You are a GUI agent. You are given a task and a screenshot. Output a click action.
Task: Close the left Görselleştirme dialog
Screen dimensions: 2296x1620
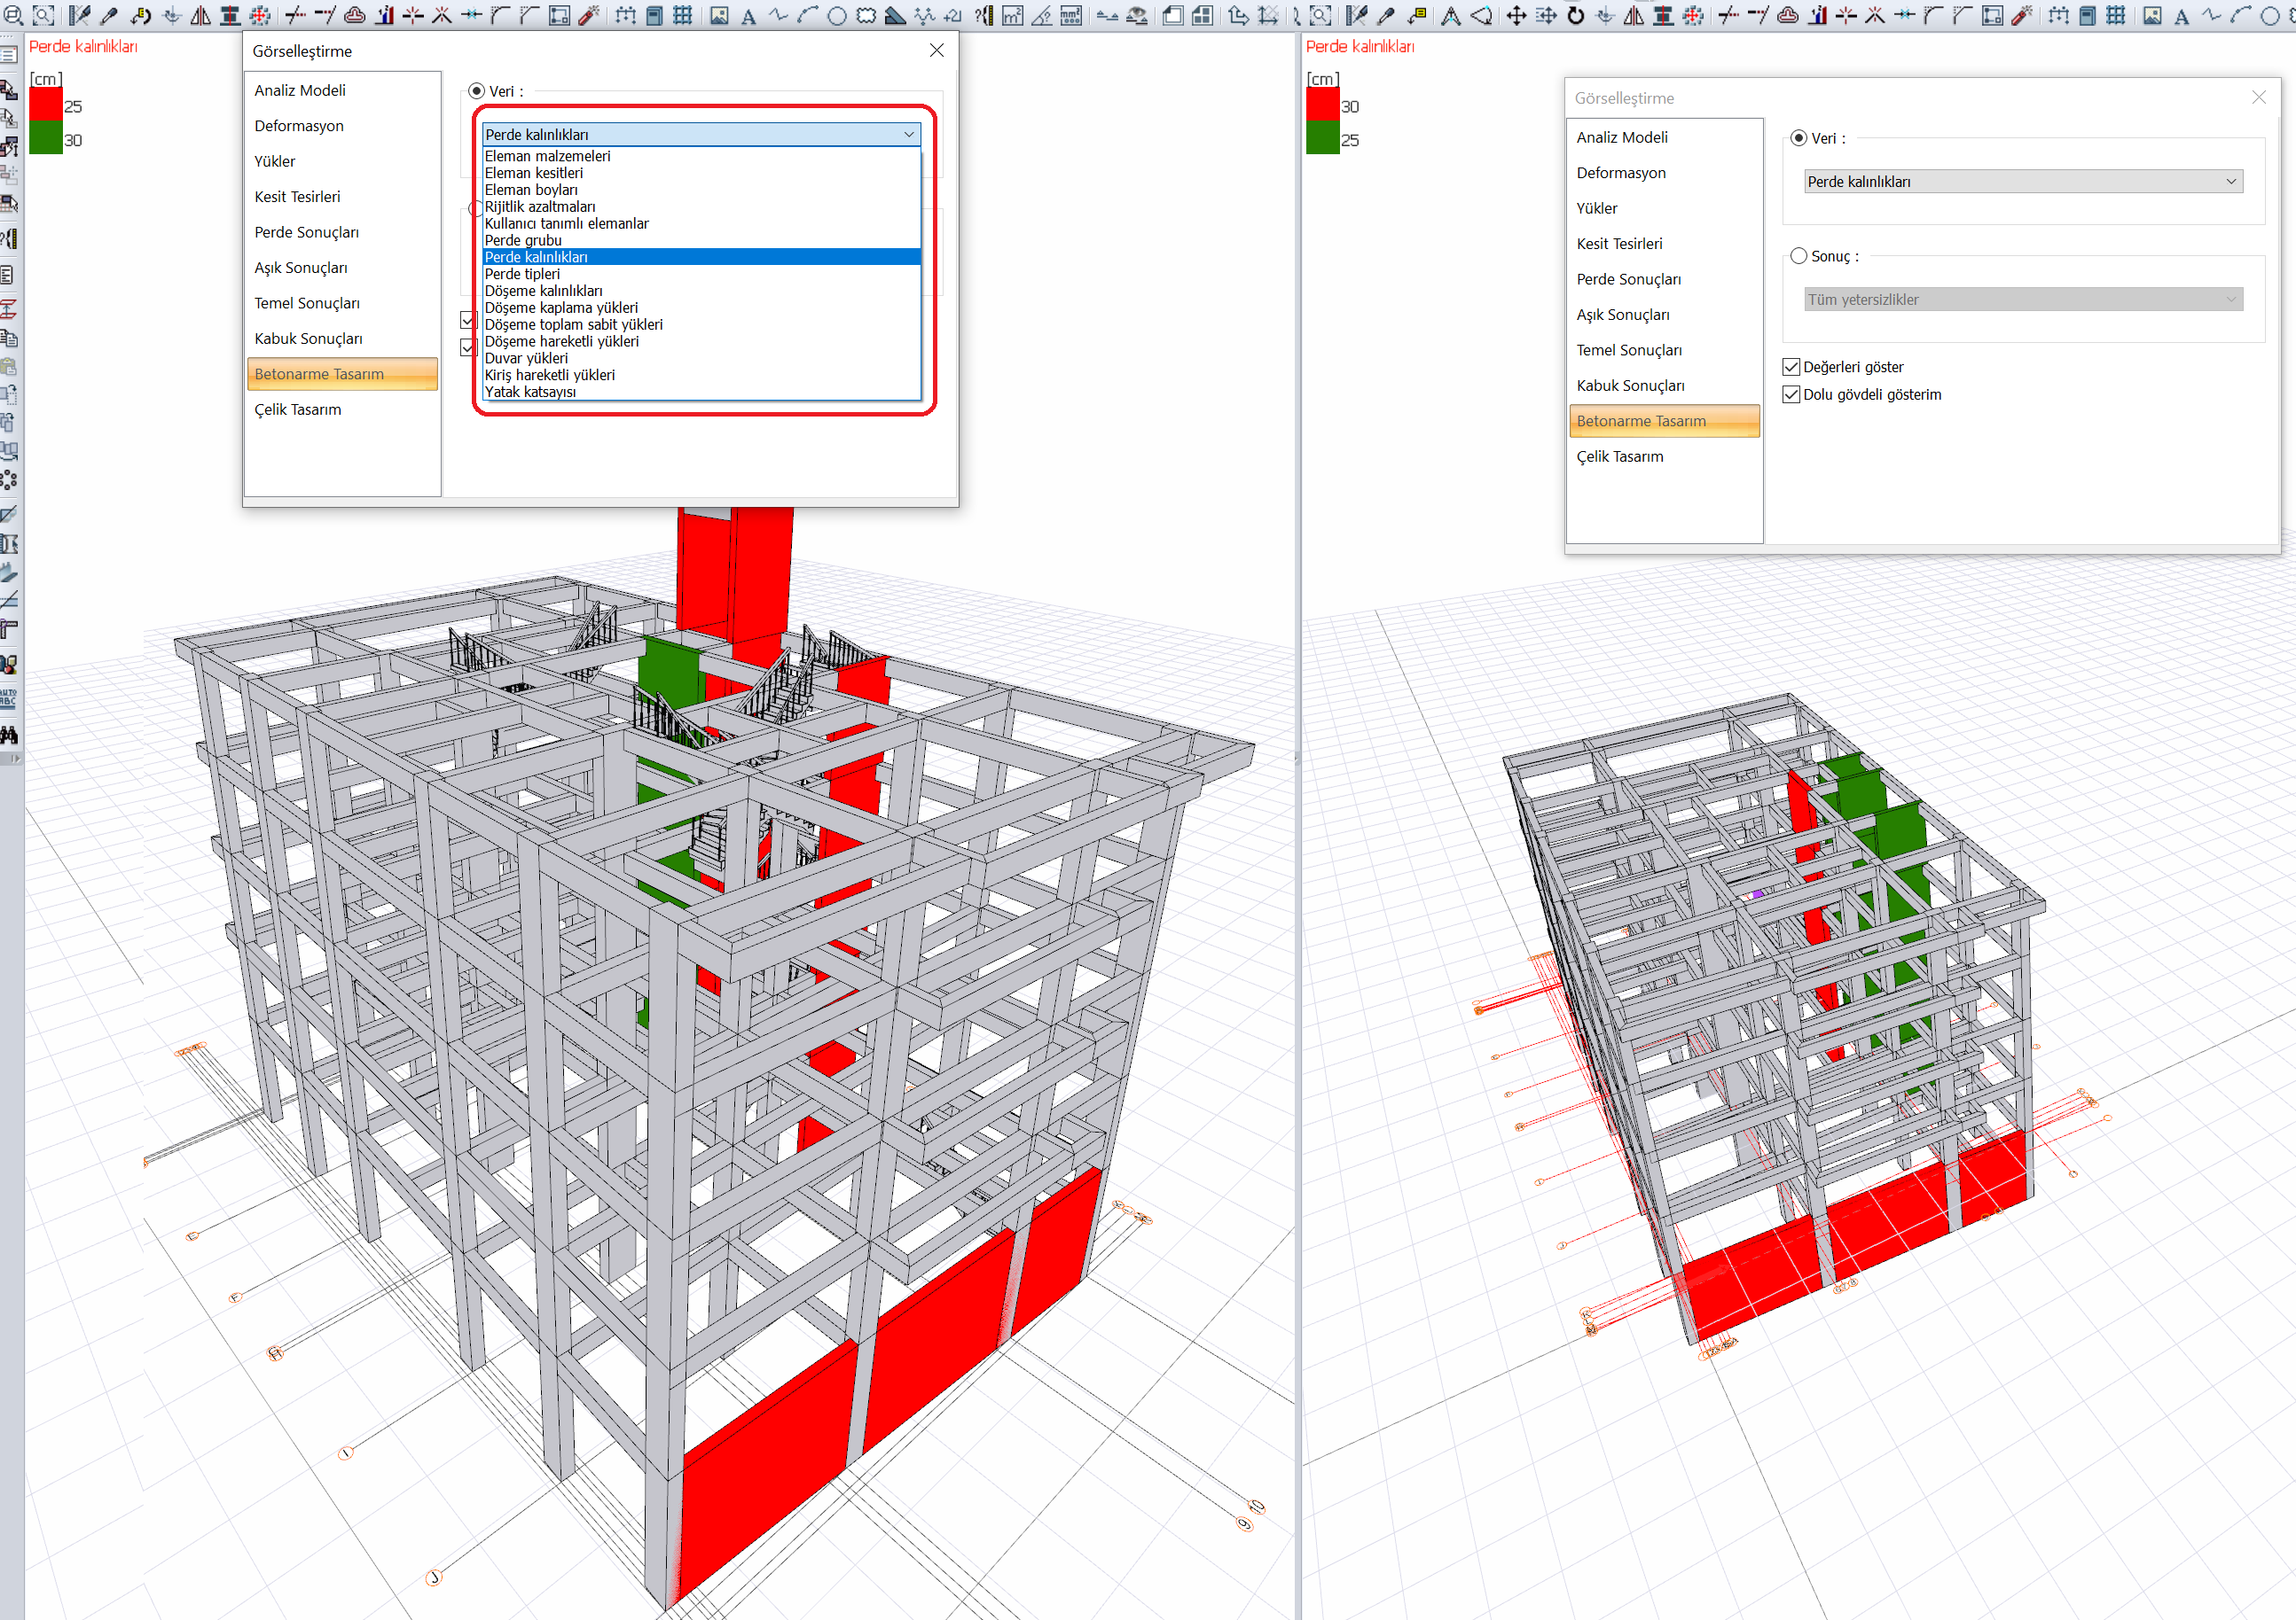coord(937,50)
